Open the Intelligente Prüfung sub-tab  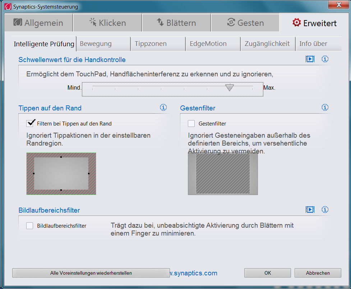[x=44, y=44]
